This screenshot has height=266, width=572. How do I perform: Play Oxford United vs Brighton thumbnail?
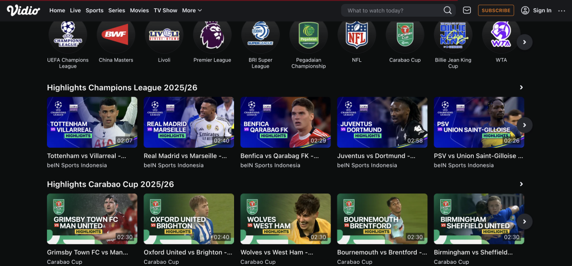(x=189, y=219)
